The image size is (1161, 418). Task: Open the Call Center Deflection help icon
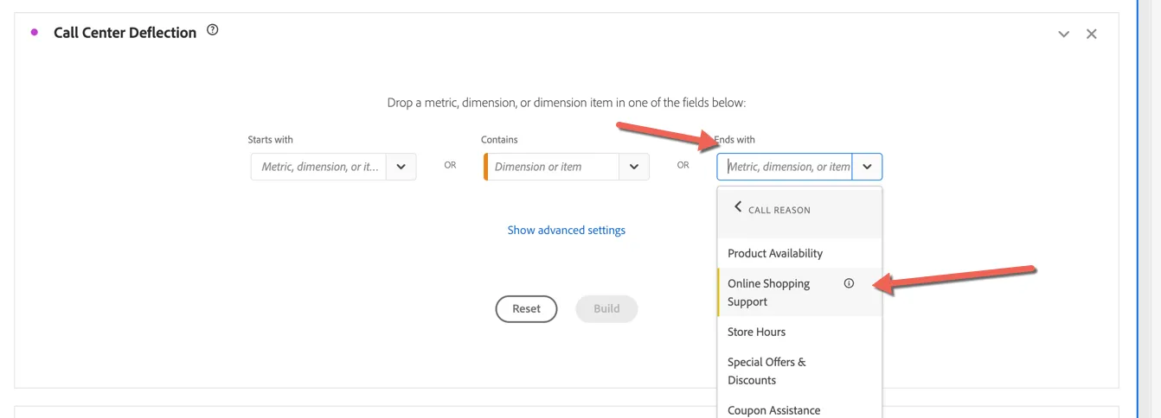pos(213,31)
